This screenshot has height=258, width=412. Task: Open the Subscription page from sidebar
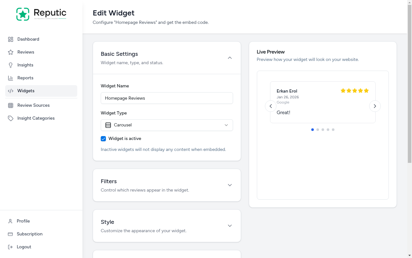point(29,234)
